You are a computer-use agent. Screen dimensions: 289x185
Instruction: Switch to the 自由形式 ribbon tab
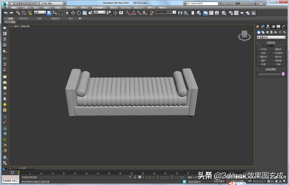(24, 19)
